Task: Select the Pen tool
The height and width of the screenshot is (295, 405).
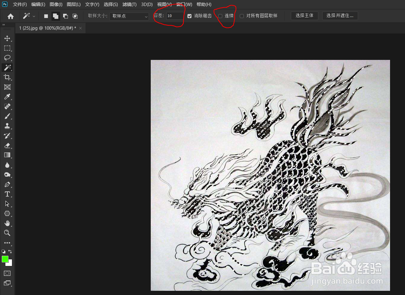Action: pos(7,184)
